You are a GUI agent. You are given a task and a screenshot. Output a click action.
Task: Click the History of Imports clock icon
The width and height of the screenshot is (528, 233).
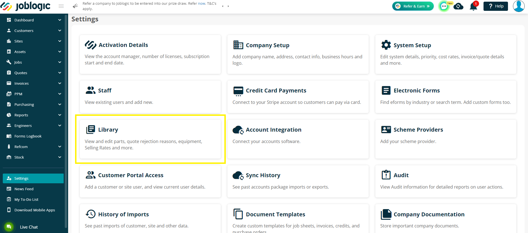91,214
